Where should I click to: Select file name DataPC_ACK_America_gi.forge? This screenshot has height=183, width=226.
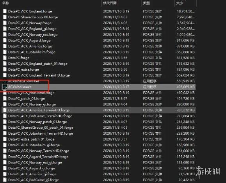coord(32,174)
